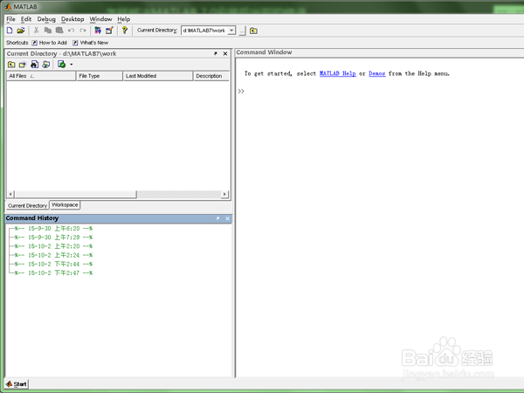Screen dimensions: 524x393
Task: Browse for folder with ellipsis button
Action: pyautogui.click(x=242, y=31)
